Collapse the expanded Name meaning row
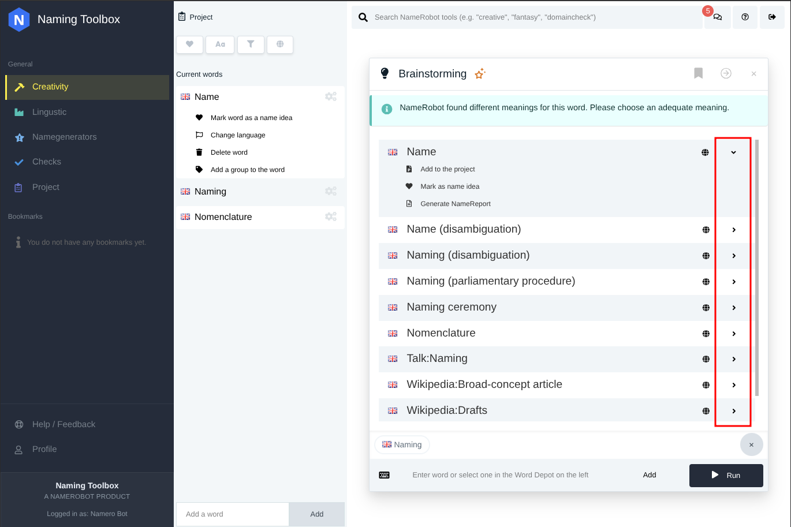The height and width of the screenshot is (527, 791). tap(733, 152)
